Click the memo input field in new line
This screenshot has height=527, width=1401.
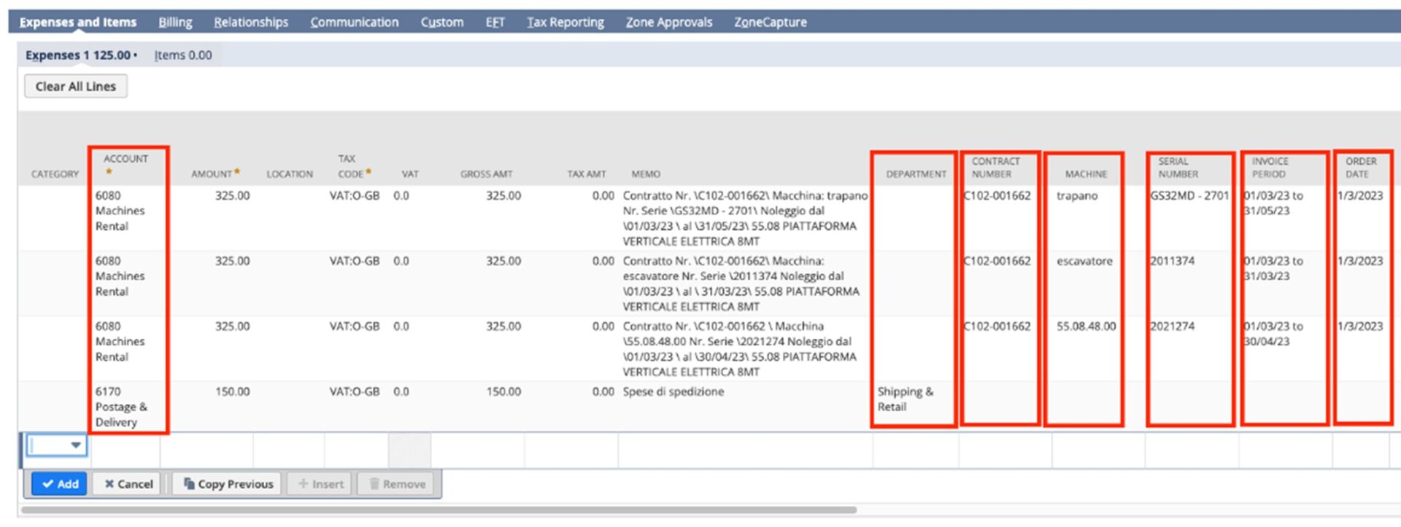tap(745, 450)
